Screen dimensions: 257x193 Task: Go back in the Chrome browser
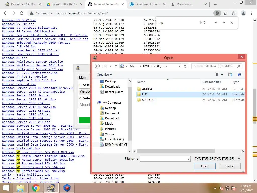pos(6,13)
